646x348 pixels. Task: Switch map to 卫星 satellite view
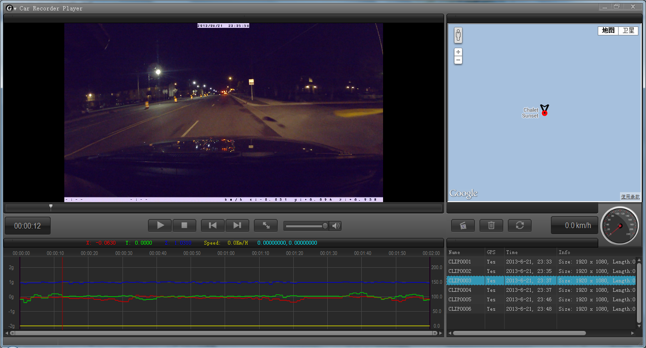[x=629, y=31]
